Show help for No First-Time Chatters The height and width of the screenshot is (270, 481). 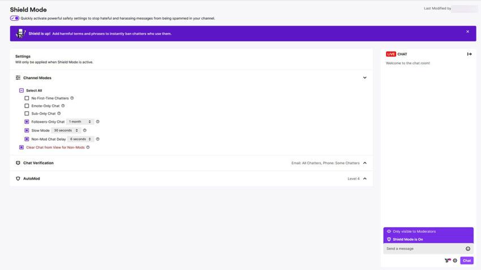coord(72,98)
